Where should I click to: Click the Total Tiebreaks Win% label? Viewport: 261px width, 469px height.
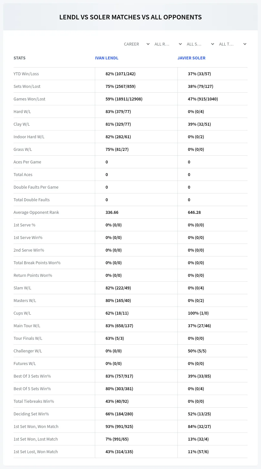pos(34,401)
